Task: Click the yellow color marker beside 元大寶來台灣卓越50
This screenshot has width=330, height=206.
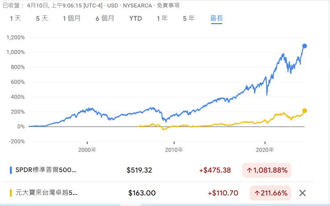Action: click(x=11, y=193)
